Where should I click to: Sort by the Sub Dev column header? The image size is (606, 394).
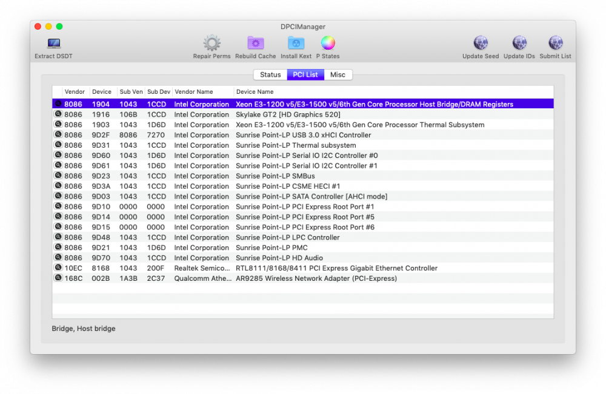[x=158, y=92]
